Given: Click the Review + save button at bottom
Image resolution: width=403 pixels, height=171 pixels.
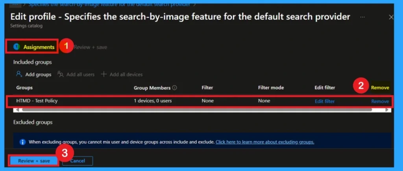Looking at the screenshot, I should pyautogui.click(x=34, y=161).
